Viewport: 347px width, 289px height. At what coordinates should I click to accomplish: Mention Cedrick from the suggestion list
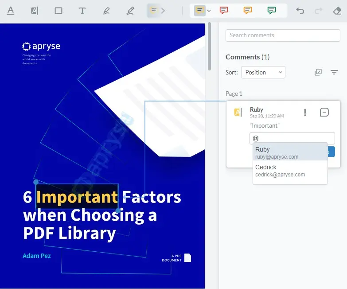tap(290, 171)
